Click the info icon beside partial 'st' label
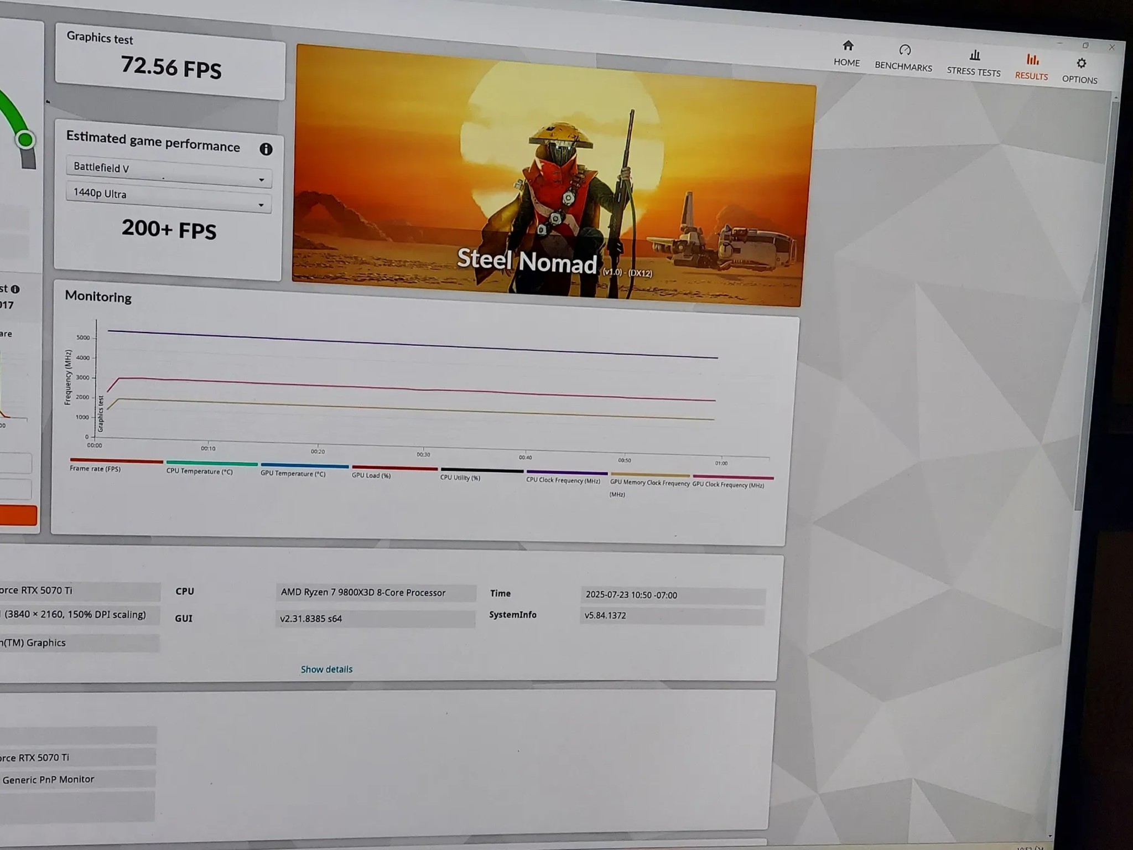Screen dimensions: 1133x850 tap(15, 289)
